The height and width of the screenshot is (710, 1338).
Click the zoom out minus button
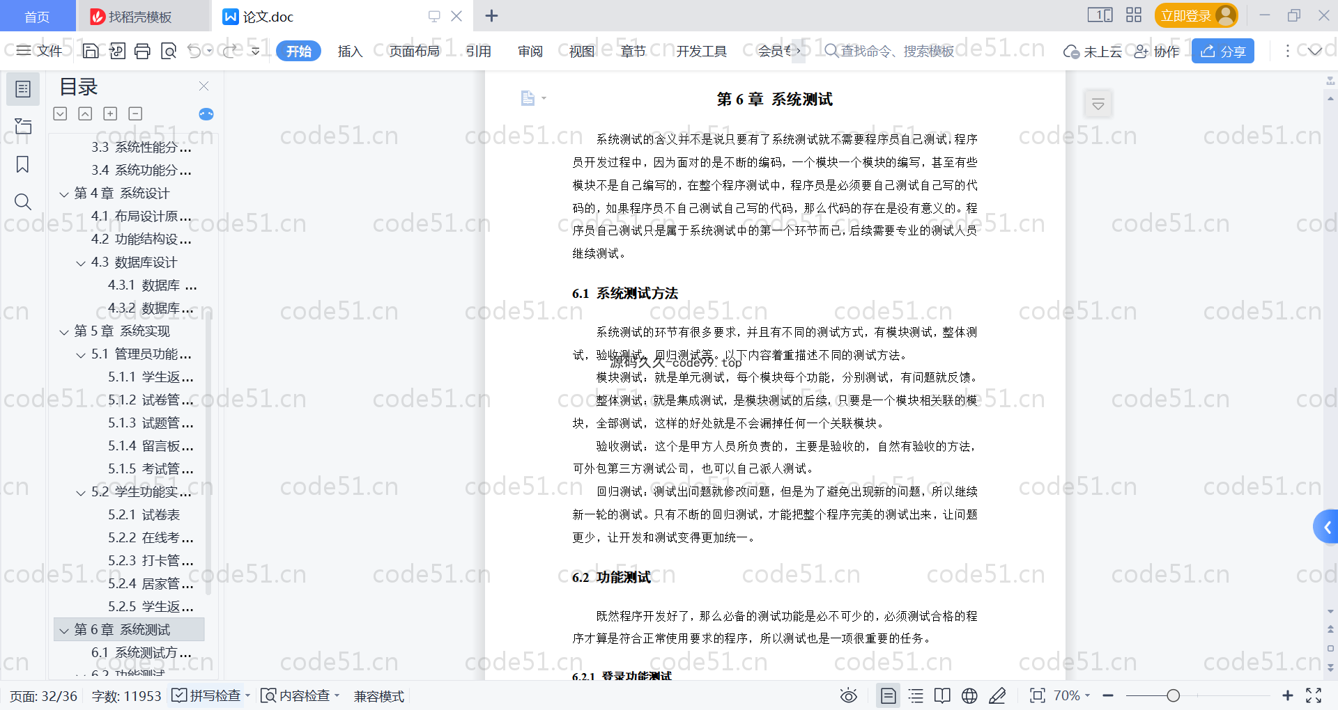pos(1108,695)
